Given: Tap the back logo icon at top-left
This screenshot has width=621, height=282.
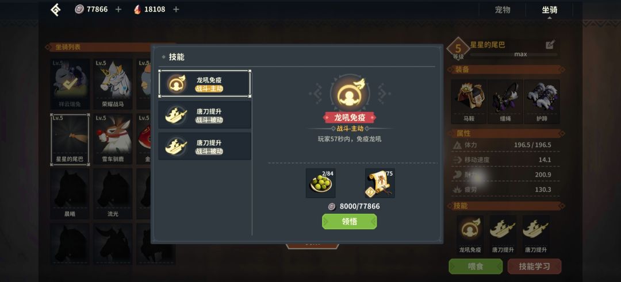Looking at the screenshot, I should click(x=55, y=10).
